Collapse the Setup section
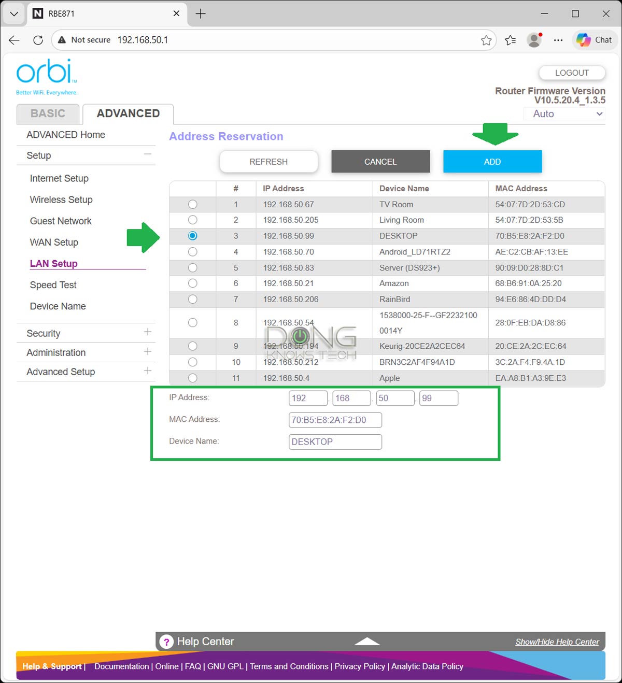 148,154
